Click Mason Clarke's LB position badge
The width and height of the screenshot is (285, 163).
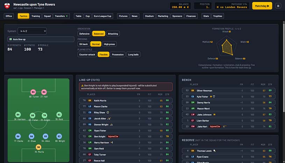click(x=90, y=106)
